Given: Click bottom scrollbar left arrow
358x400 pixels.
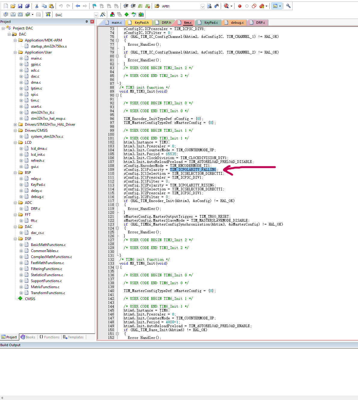Looking at the screenshot, I should (x=2, y=398).
